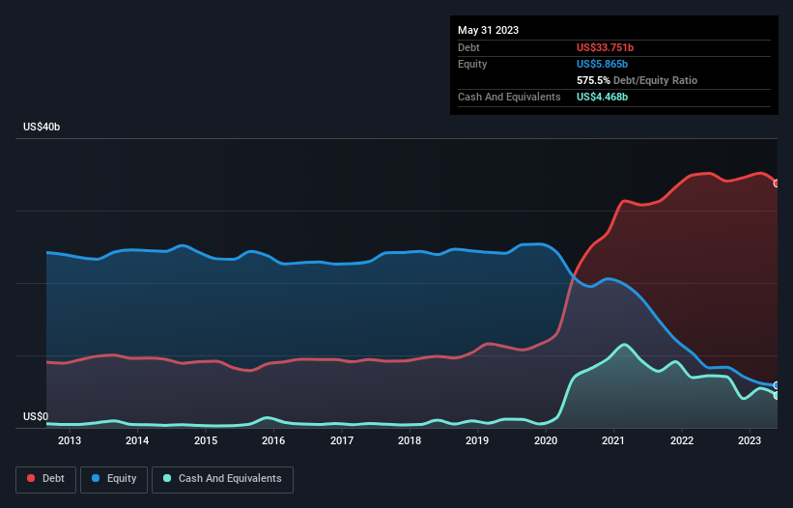Toggle the Equity series legend button
This screenshot has height=508, width=793.
tap(114, 479)
